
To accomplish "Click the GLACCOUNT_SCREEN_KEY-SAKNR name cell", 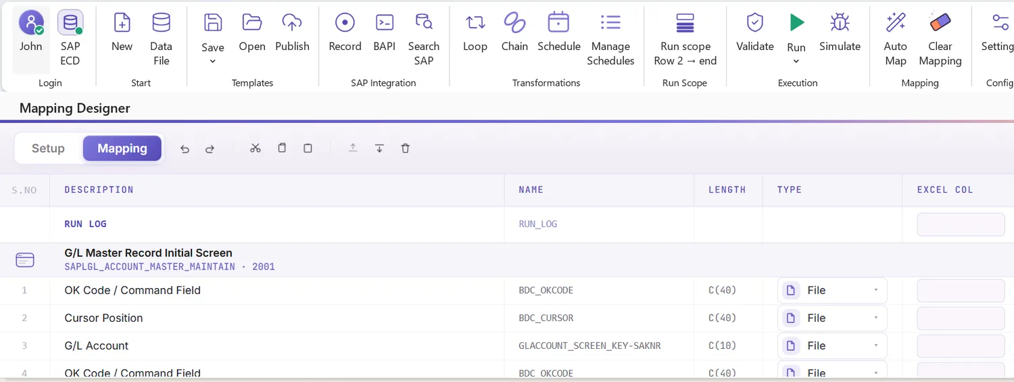I will pos(589,345).
